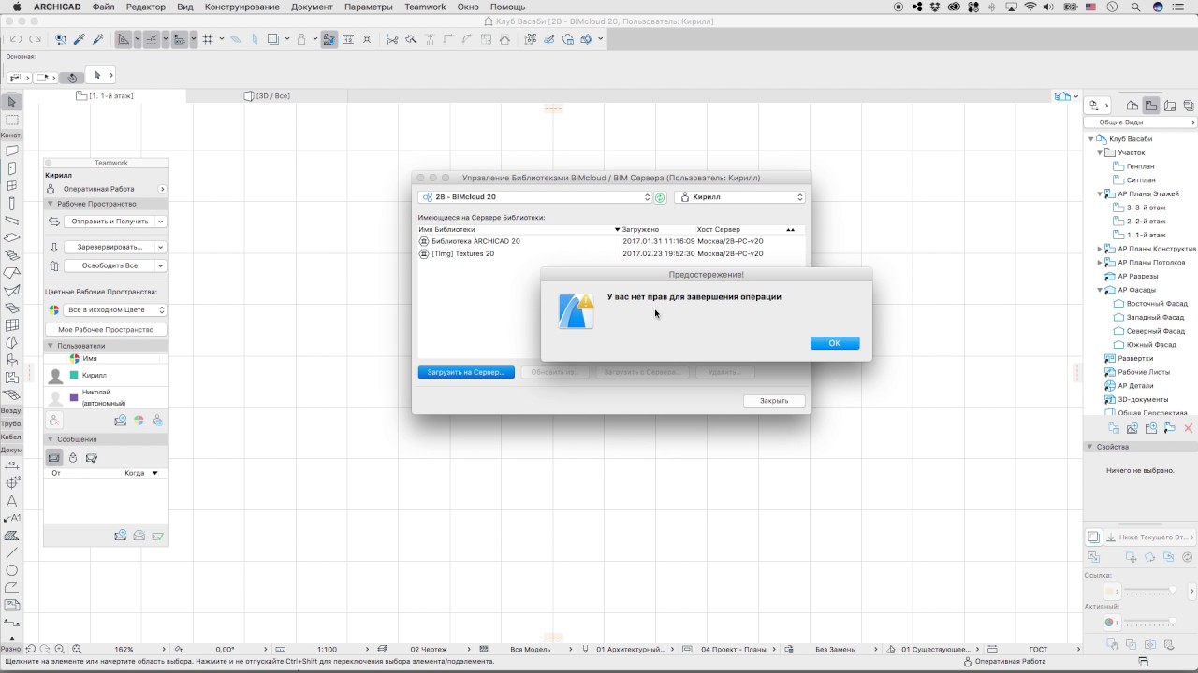Click the Layout Book icon in navigator
Screen dimensions: 1198x673
coord(1170,106)
